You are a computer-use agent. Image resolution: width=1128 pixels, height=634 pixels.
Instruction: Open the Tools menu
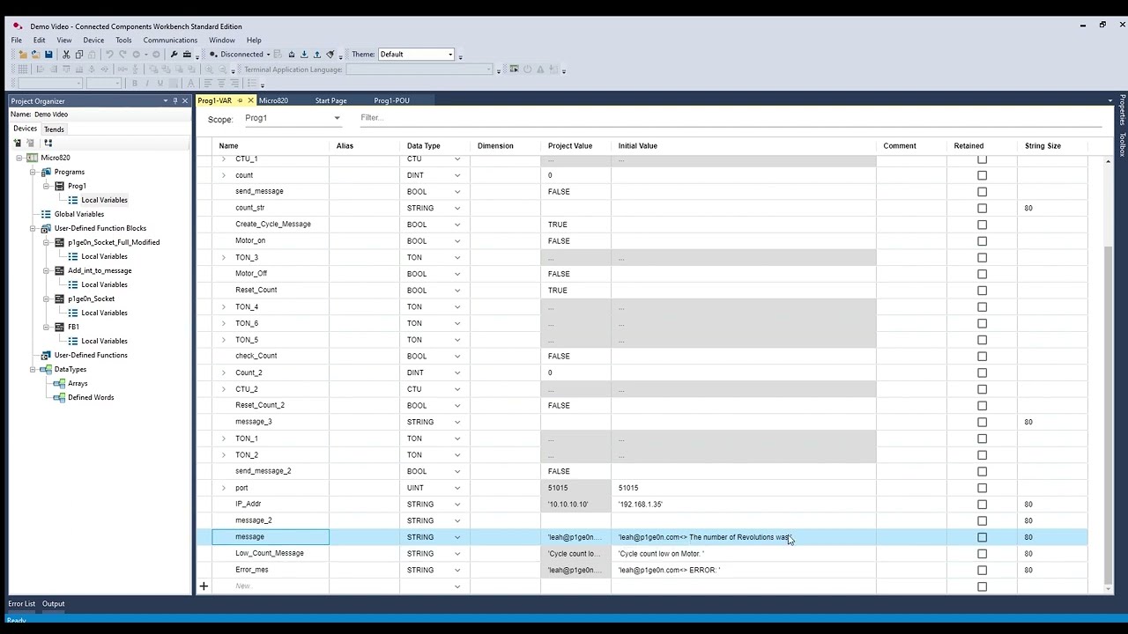123,40
